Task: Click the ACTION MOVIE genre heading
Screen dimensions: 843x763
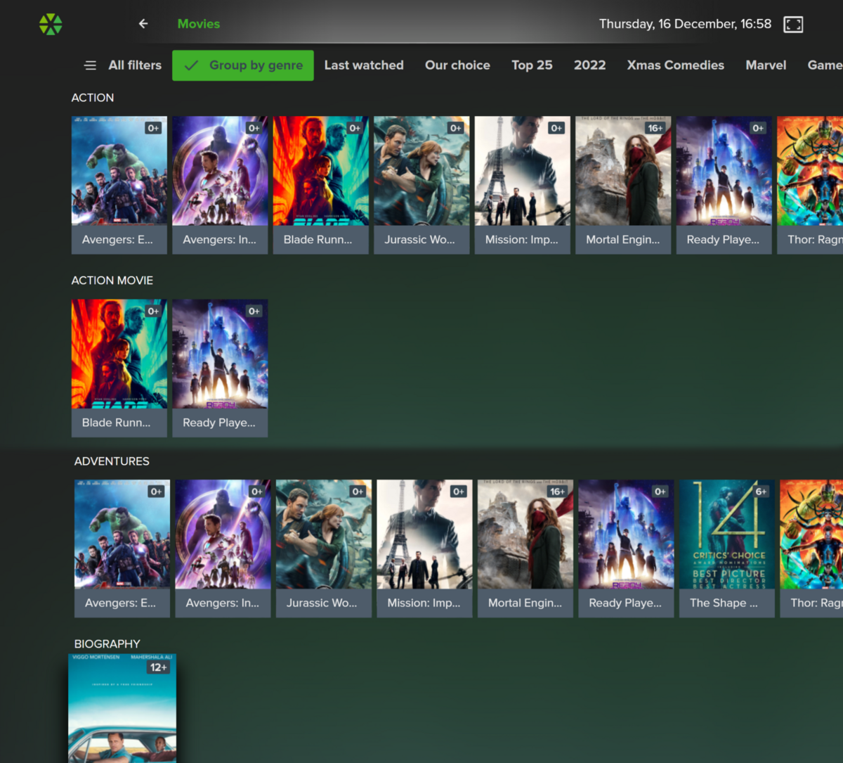Action: [112, 281]
